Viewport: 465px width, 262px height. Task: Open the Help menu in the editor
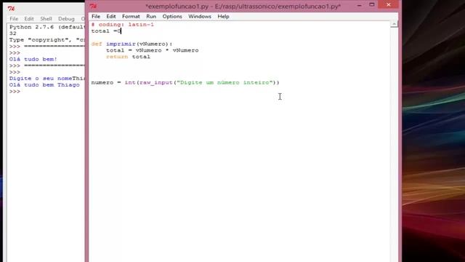click(223, 16)
